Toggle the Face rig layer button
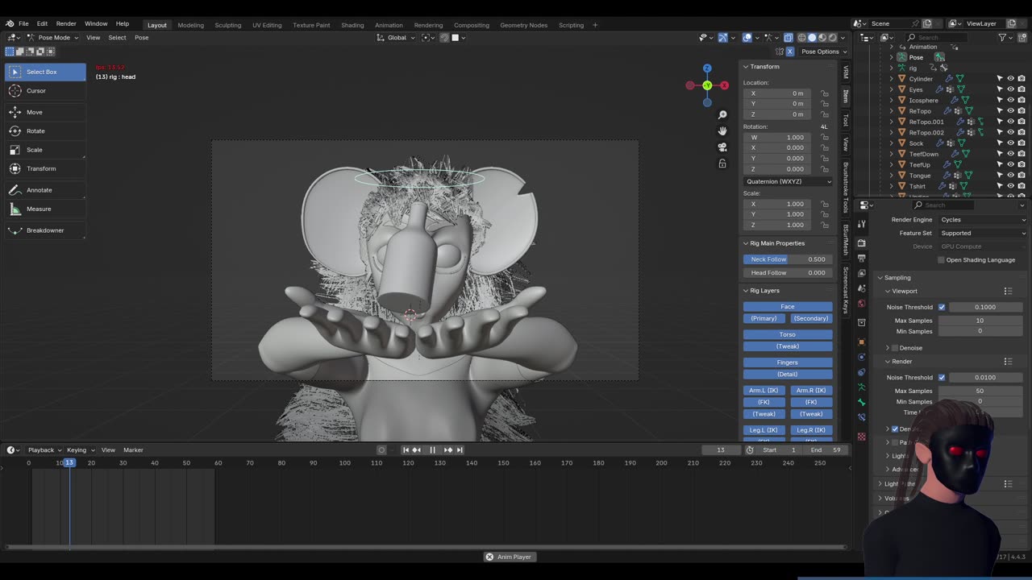Image resolution: width=1032 pixels, height=580 pixels. coord(788,306)
